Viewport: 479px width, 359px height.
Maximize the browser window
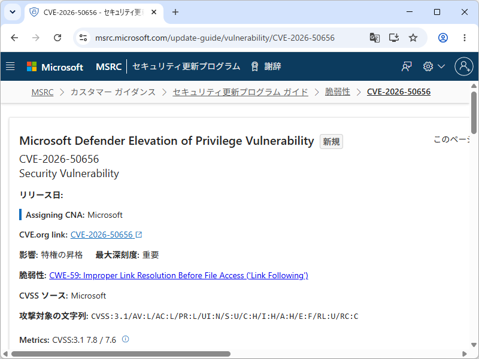pos(437,12)
